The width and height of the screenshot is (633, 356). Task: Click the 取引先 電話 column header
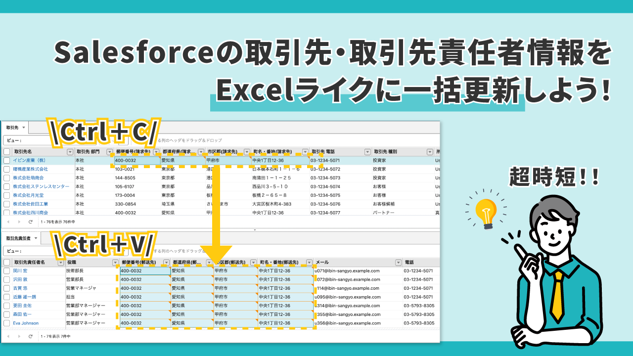point(336,152)
